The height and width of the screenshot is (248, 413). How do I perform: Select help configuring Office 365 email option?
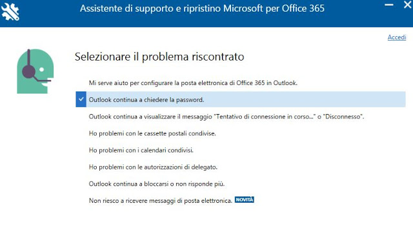click(193, 83)
